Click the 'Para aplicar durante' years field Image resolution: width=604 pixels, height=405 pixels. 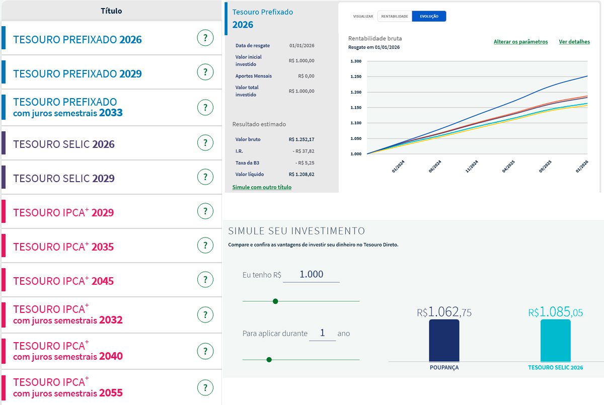pos(322,333)
